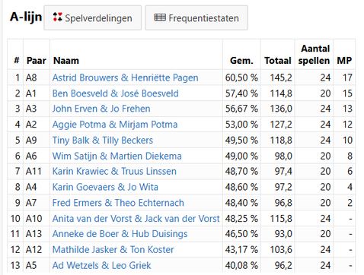Open Astrid Brouwers & Henriëtte Pagen link
This screenshot has width=364, height=275.
coord(125,77)
